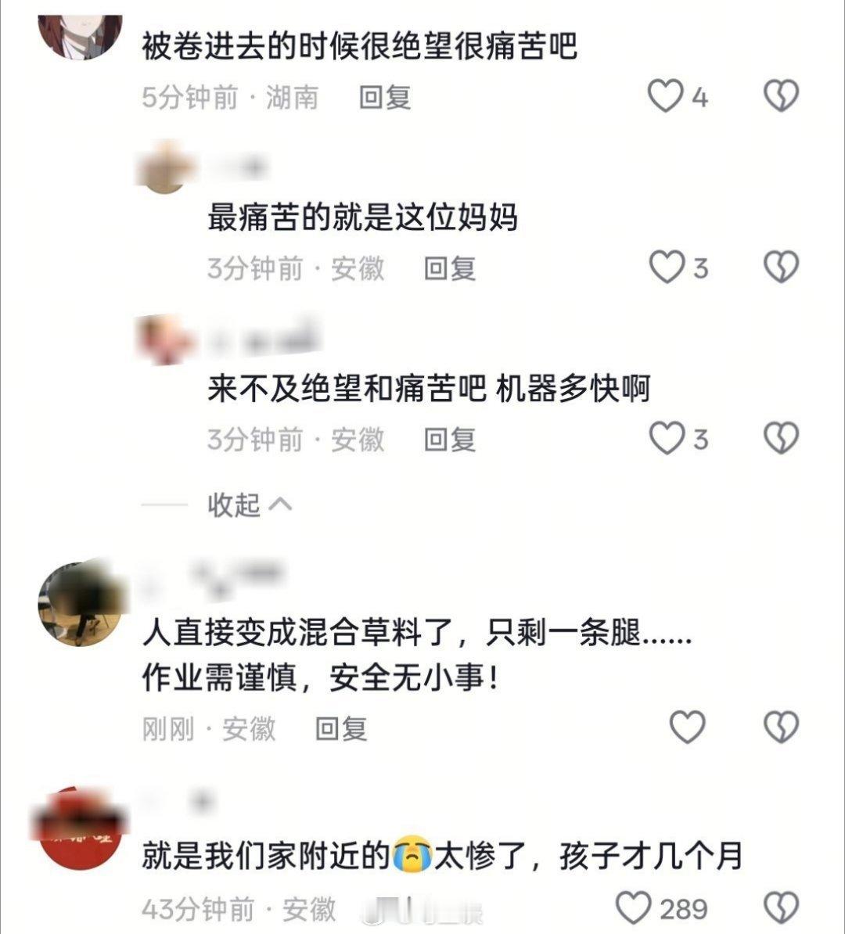The width and height of the screenshot is (845, 934).
Task: Reply to '最痛苦的就是这位妈妈'
Action: [x=450, y=268]
